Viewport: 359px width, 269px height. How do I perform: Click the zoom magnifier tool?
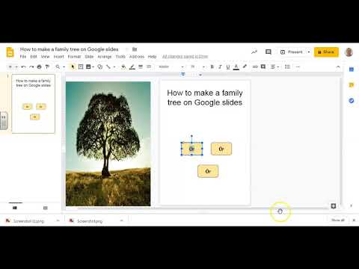click(x=58, y=67)
